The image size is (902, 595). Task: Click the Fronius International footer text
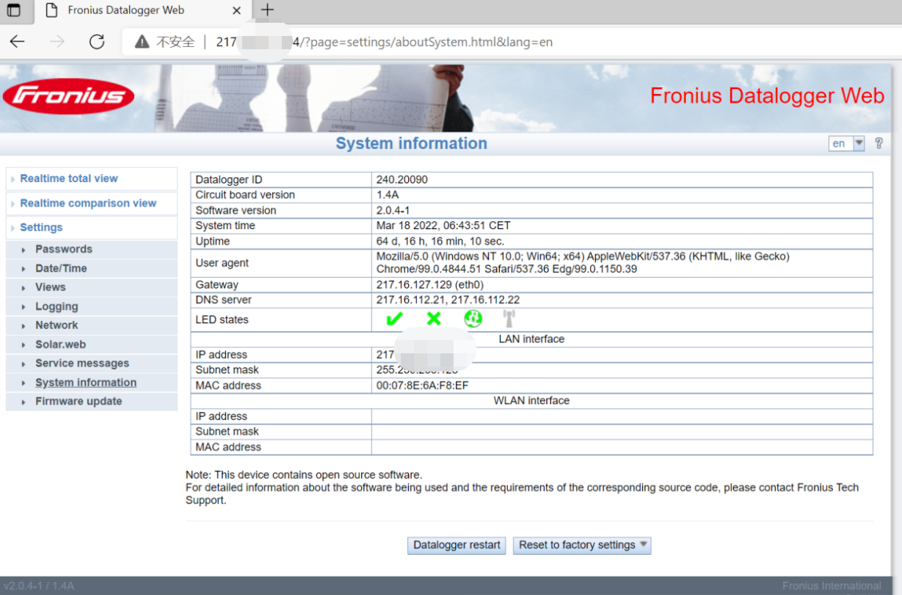pos(832,586)
